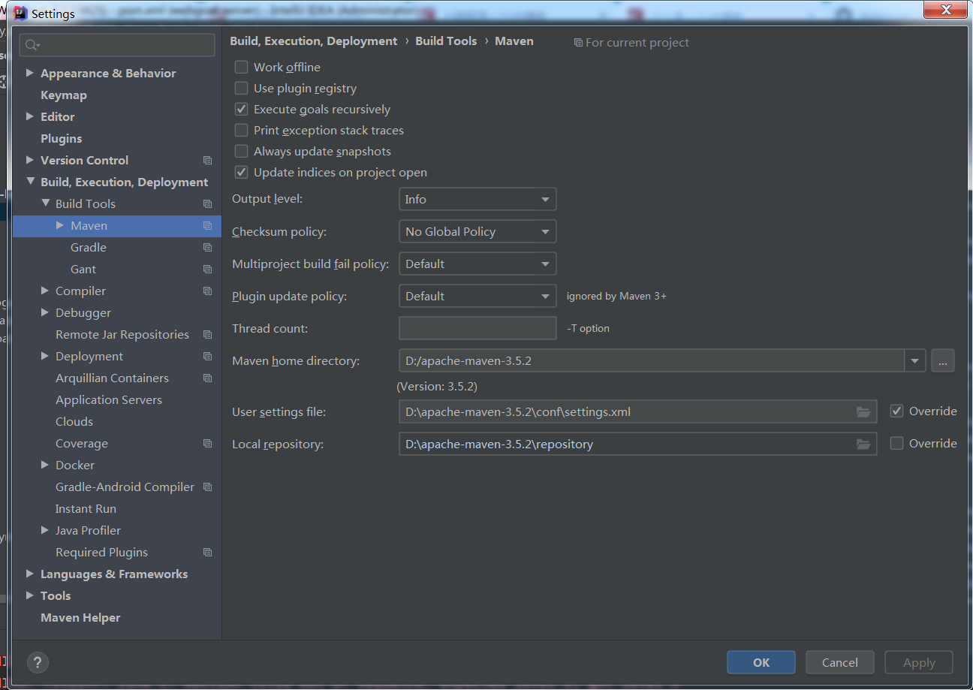973x690 pixels.
Task: Open the browse dialog via the ... button
Action: pos(943,360)
